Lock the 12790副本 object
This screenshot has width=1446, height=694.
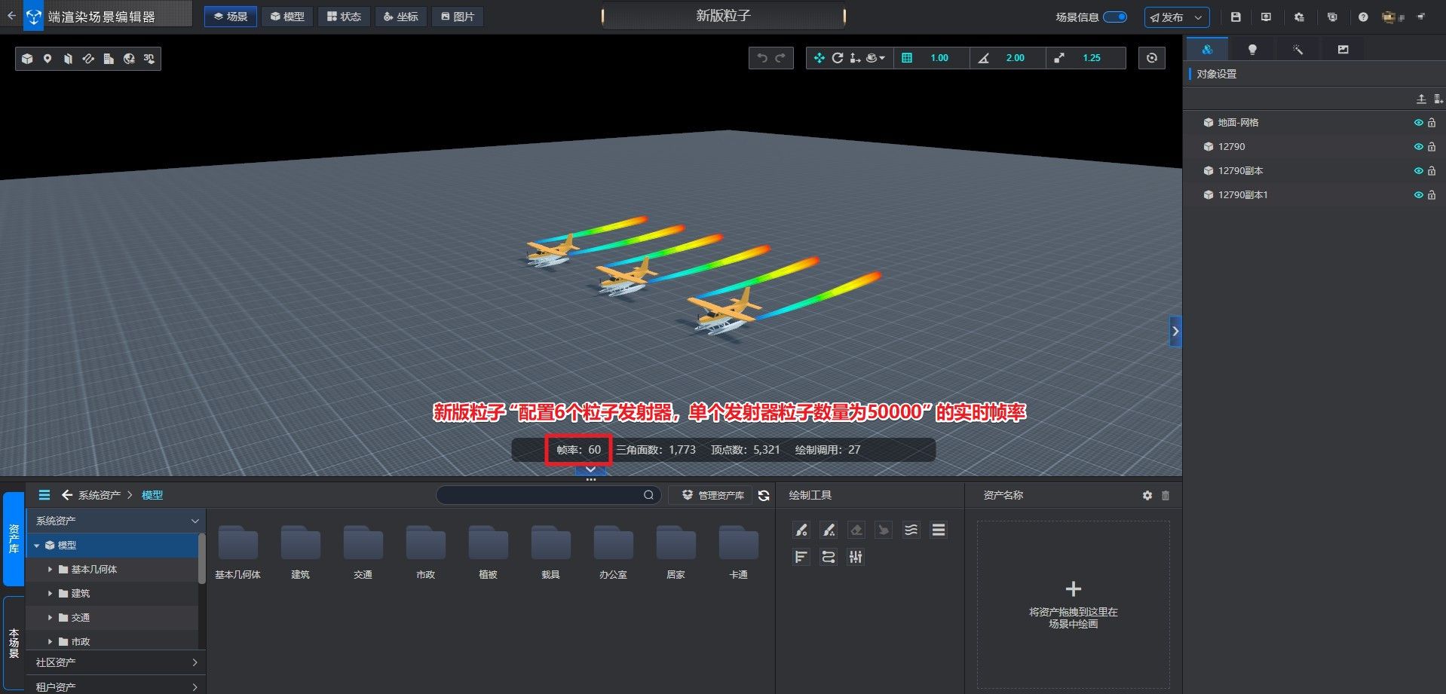pos(1432,170)
